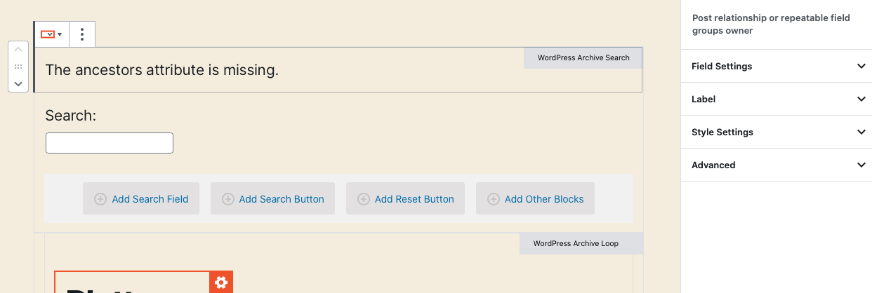The width and height of the screenshot is (872, 293).
Task: Open the block type switcher icon
Action: [51, 34]
